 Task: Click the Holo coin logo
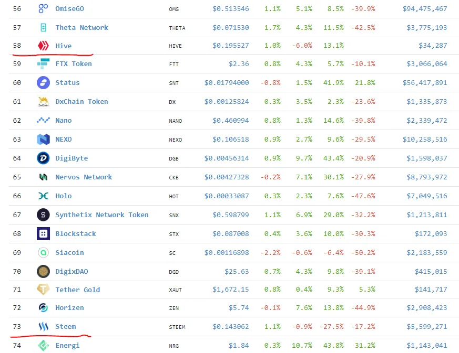click(43, 196)
